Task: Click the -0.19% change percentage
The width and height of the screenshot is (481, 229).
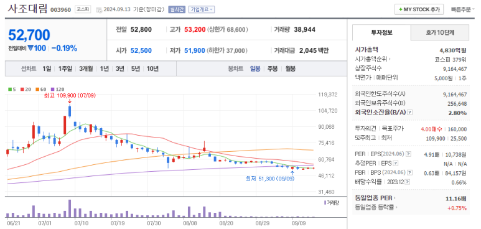Action: (x=65, y=48)
